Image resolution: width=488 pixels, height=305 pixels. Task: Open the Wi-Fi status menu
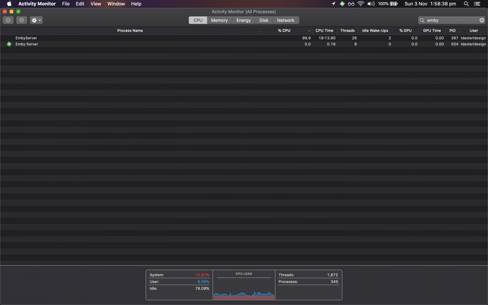tap(361, 4)
